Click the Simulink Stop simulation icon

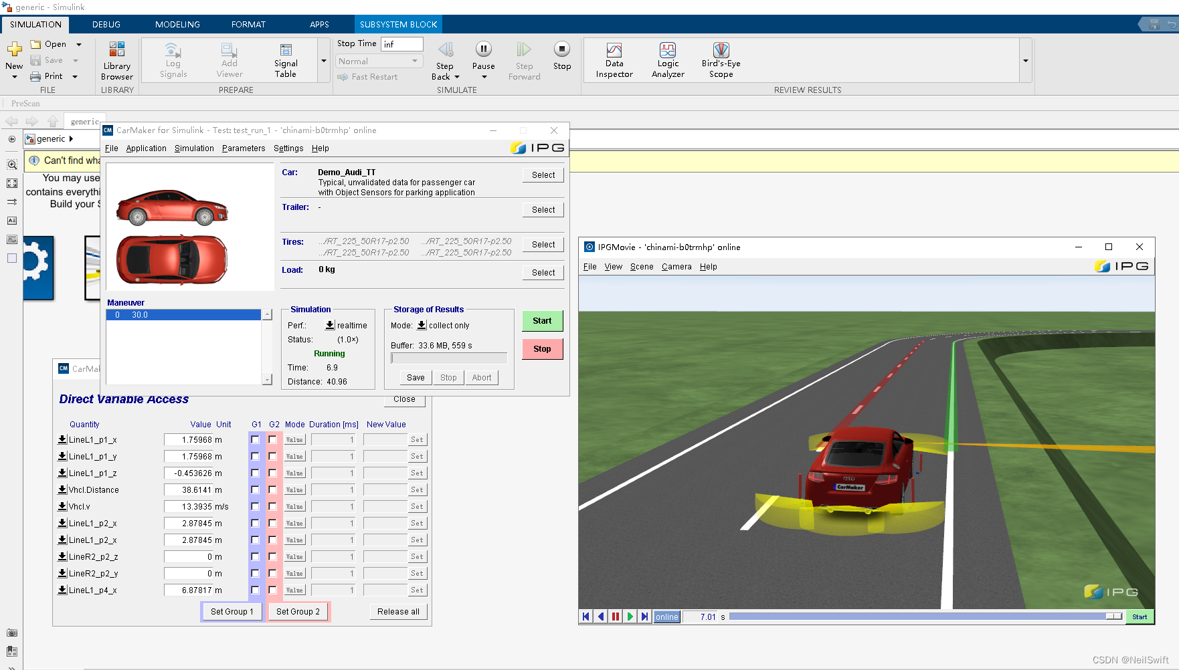pyautogui.click(x=561, y=49)
